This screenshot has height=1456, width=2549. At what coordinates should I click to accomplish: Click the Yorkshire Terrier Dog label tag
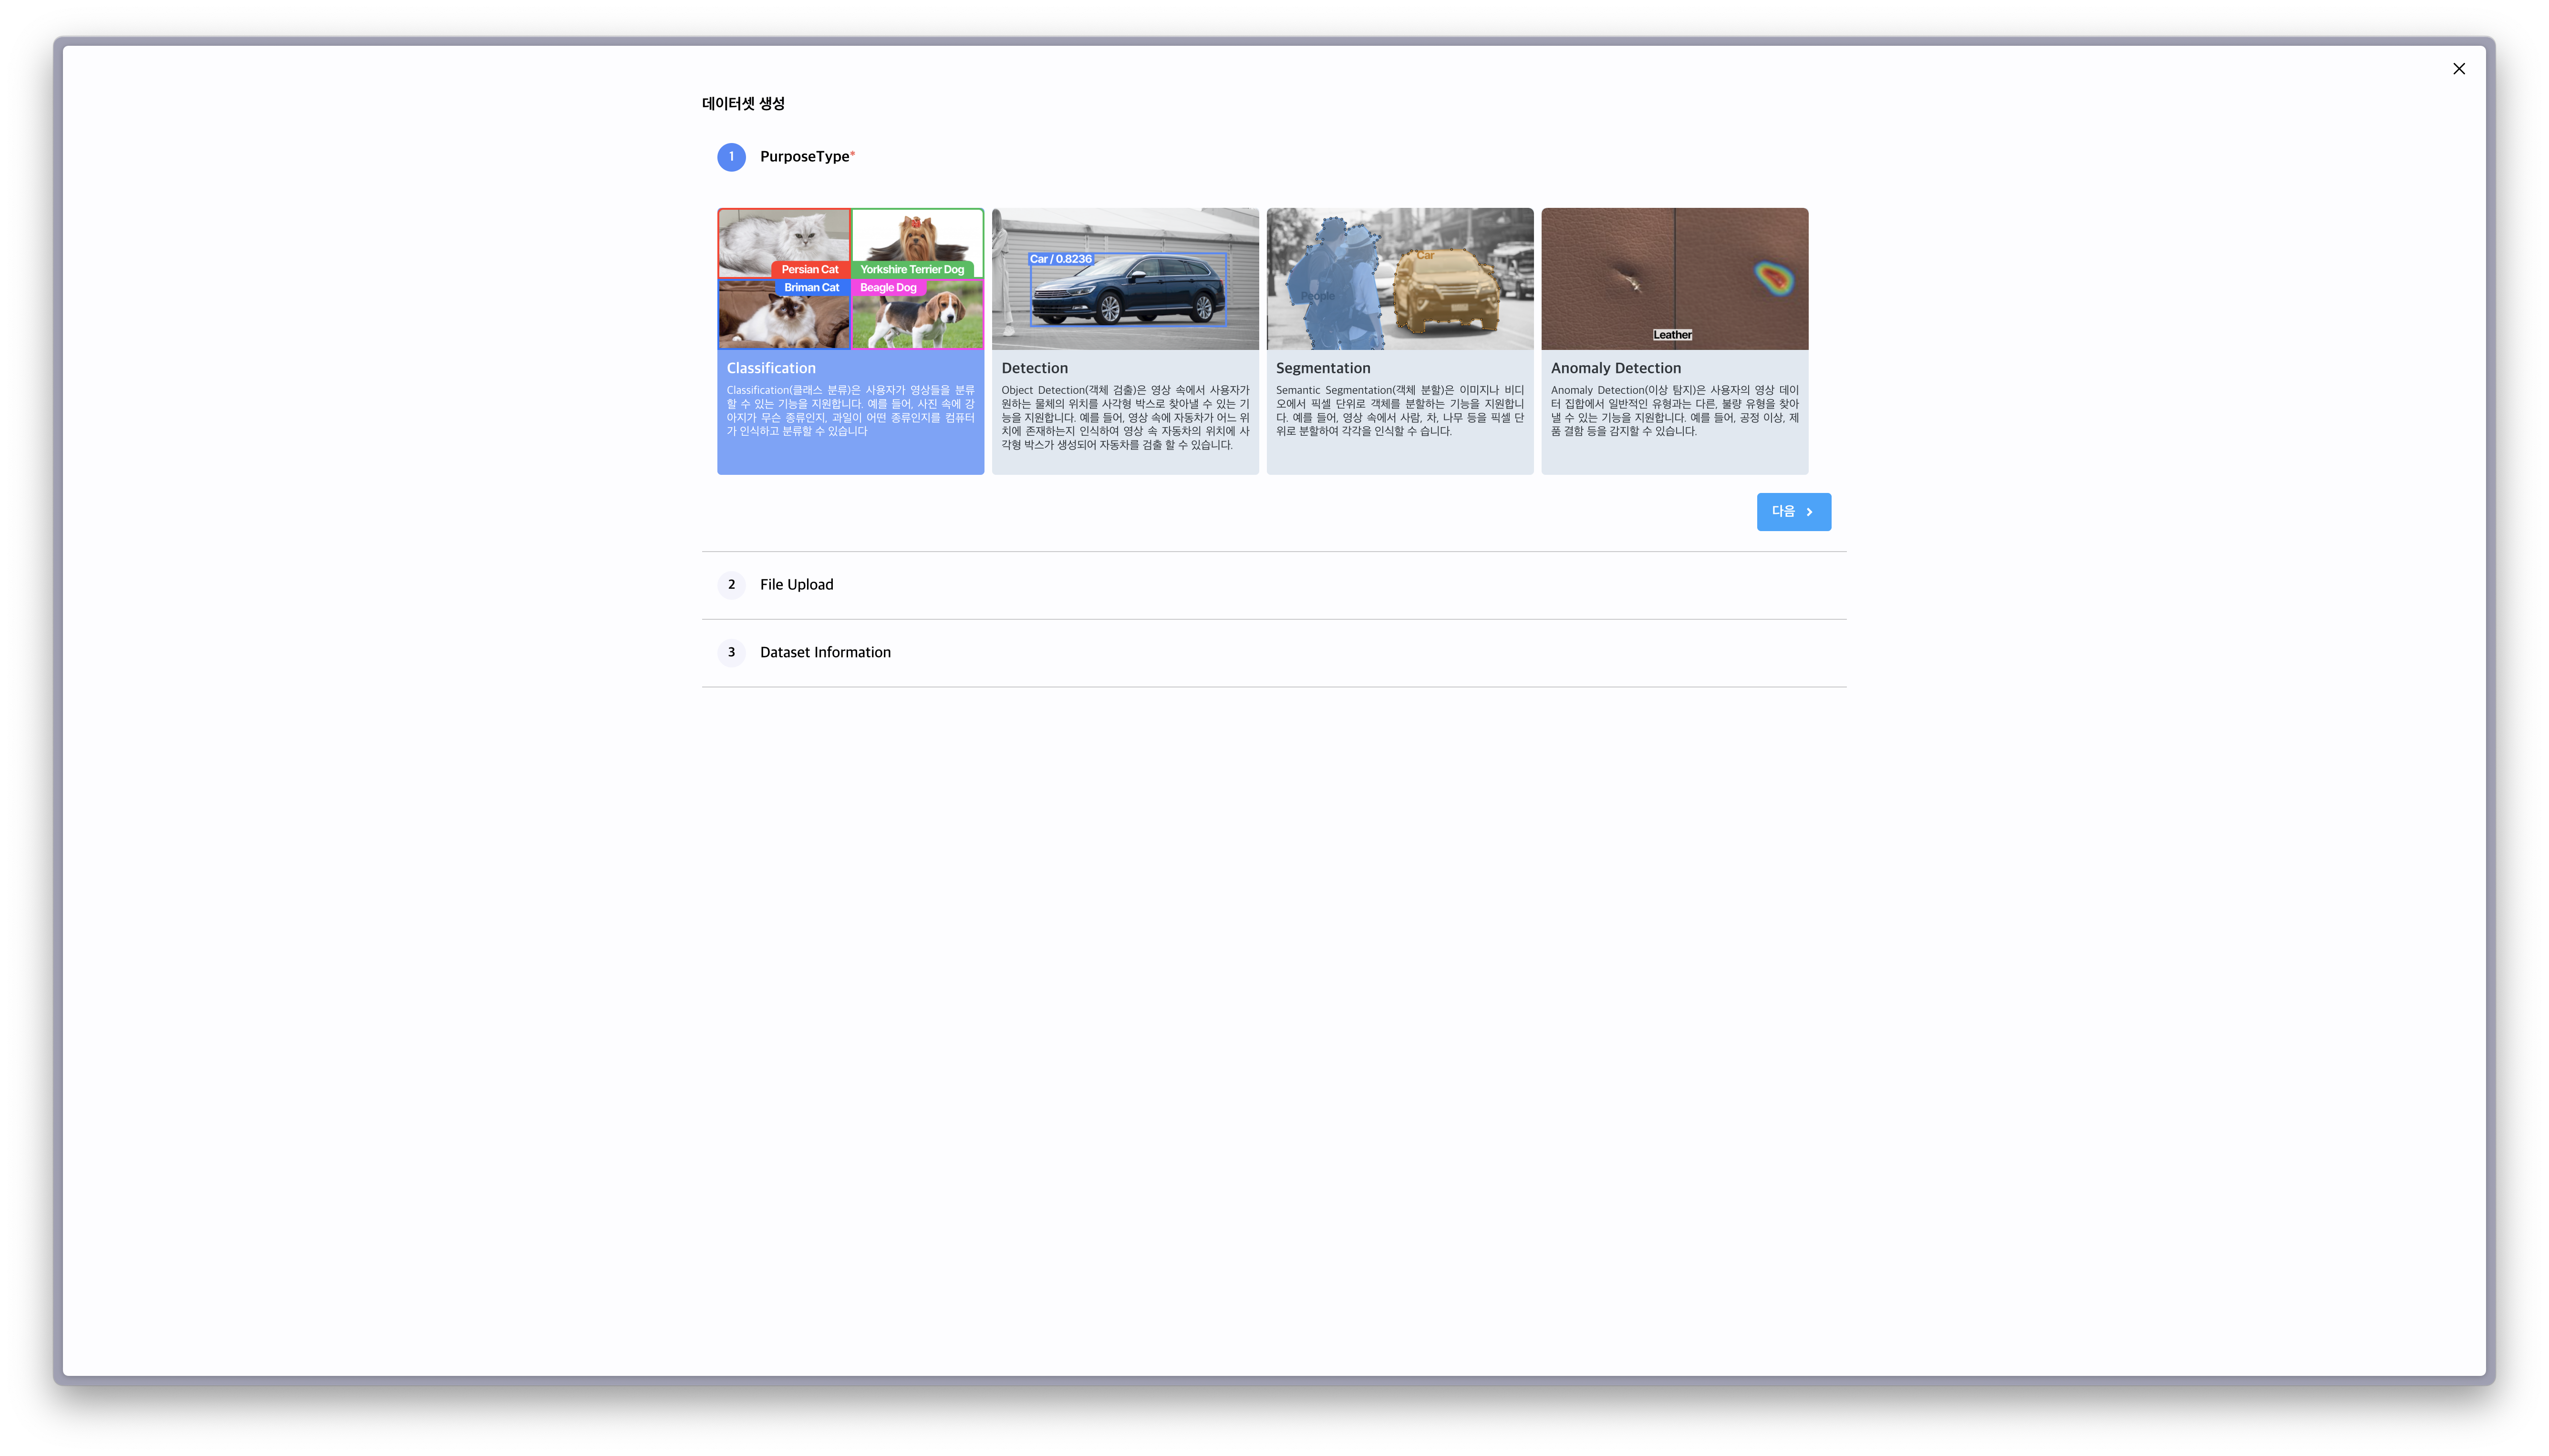point(912,270)
